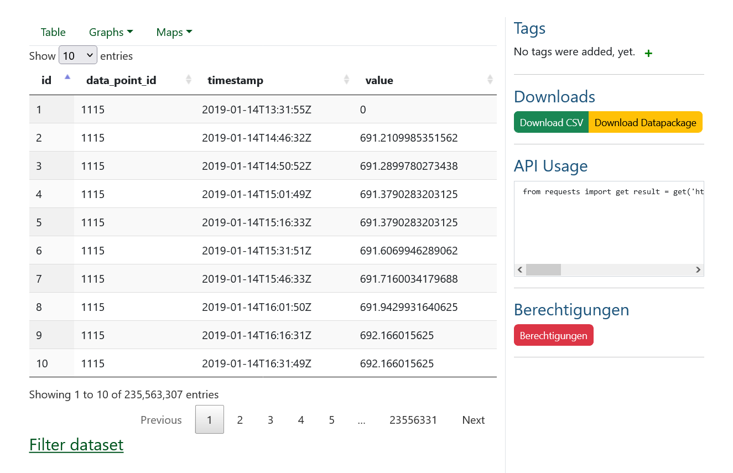This screenshot has width=733, height=473.
Task: Select value cell 691.6069946289062
Action: (409, 251)
